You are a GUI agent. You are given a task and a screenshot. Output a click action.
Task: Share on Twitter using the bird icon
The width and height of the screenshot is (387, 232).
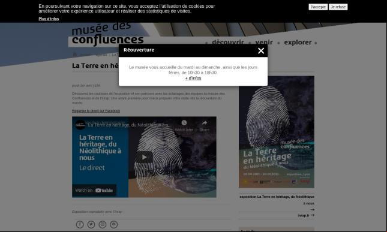pyautogui.click(x=91, y=224)
